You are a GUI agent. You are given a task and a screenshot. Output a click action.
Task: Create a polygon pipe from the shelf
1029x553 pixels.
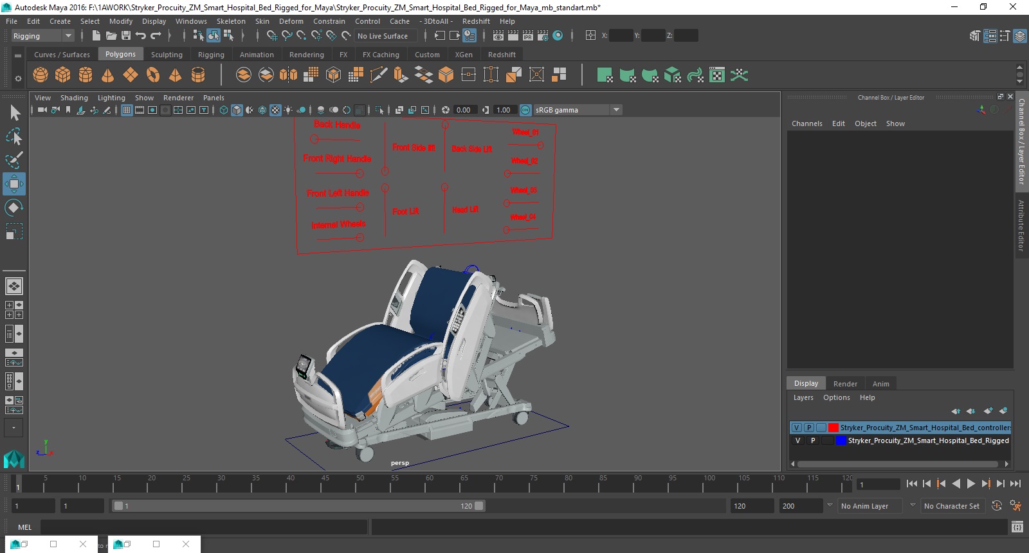(x=198, y=75)
